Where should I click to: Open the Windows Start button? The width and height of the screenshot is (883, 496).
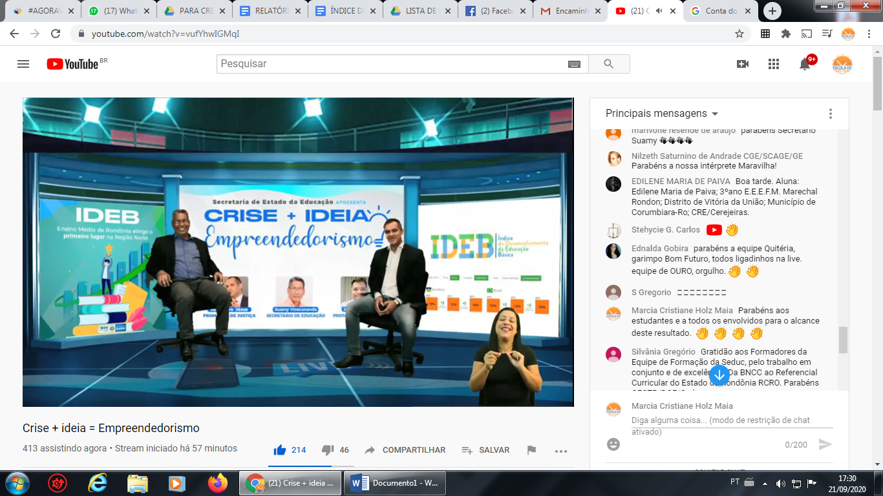point(16,482)
